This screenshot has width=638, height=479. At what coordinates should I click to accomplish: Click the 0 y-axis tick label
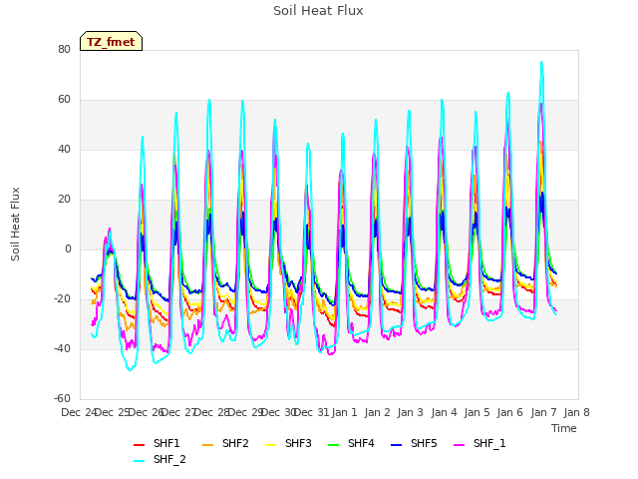68,249
